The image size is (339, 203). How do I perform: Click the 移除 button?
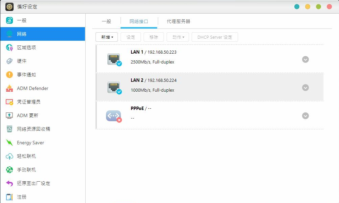click(x=153, y=37)
